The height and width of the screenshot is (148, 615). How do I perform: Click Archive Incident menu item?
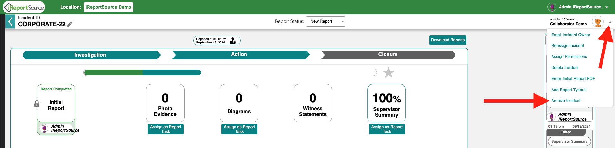tap(566, 101)
